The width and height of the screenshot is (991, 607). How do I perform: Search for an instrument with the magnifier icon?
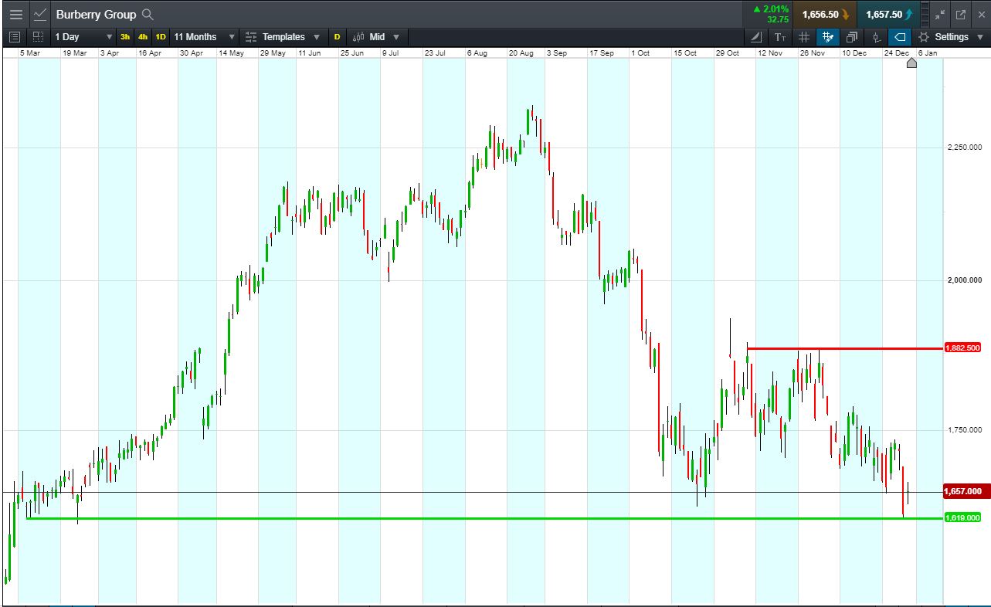148,15
